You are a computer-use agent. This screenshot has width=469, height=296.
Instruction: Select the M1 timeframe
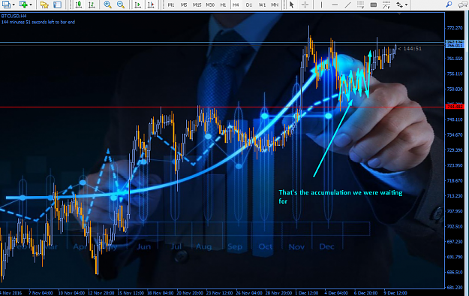point(171,5)
